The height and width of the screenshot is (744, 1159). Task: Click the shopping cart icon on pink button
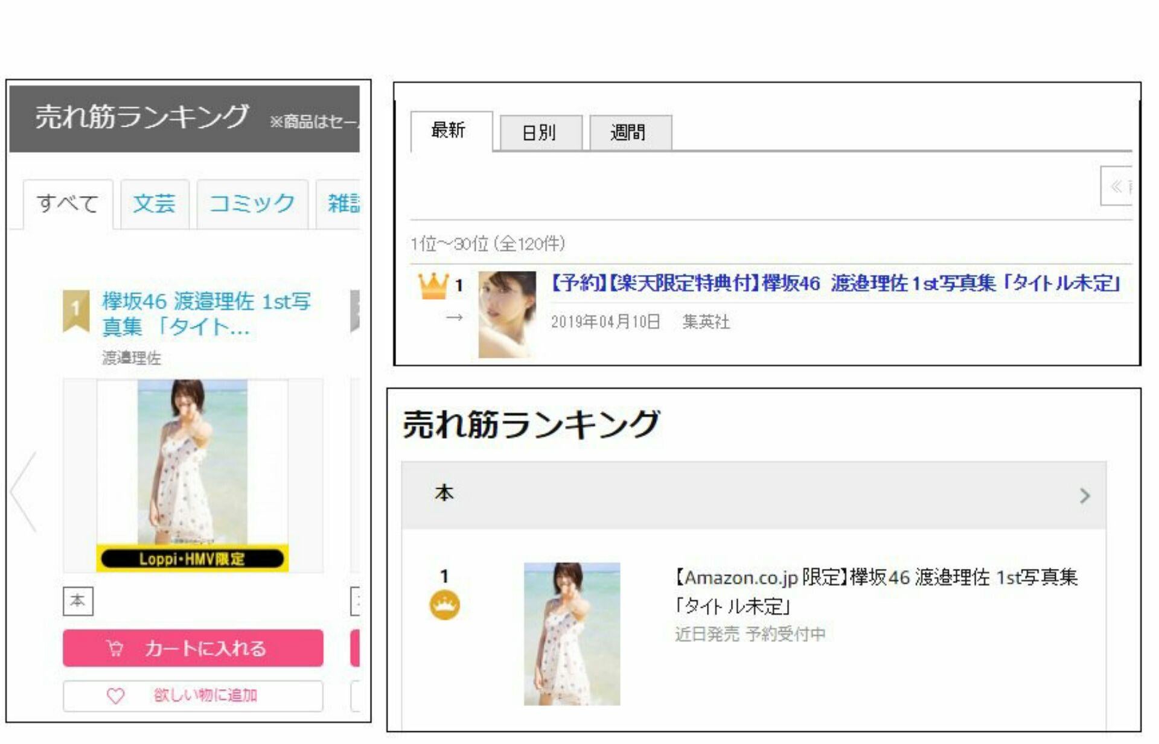pos(115,648)
